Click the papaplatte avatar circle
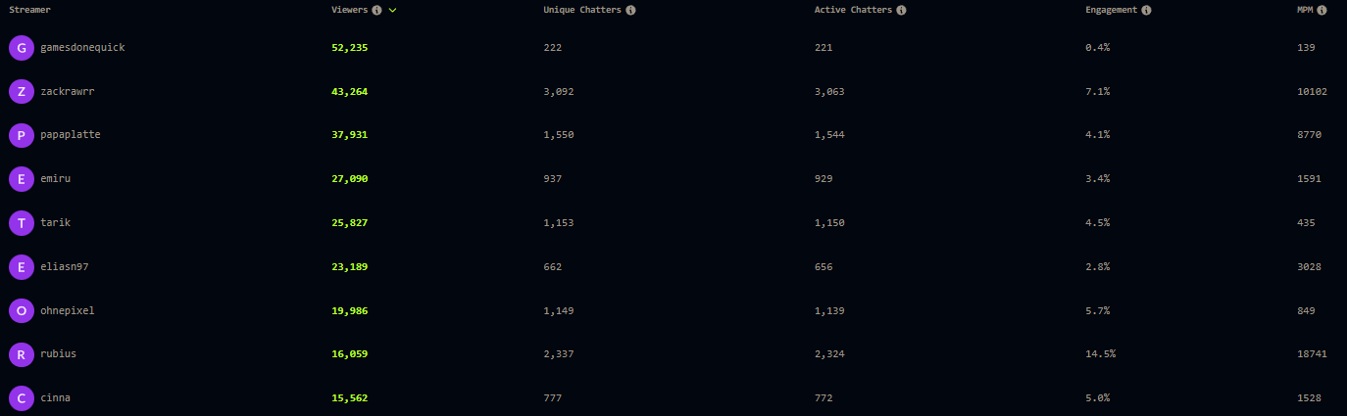This screenshot has width=1347, height=416. [x=22, y=135]
